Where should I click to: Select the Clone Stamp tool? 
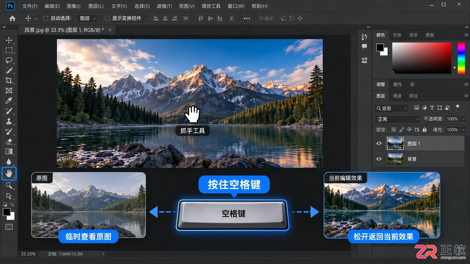(9, 121)
